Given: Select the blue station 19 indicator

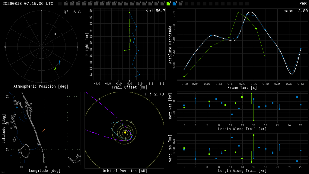Looking at the screenshot, I should point(175,3).
